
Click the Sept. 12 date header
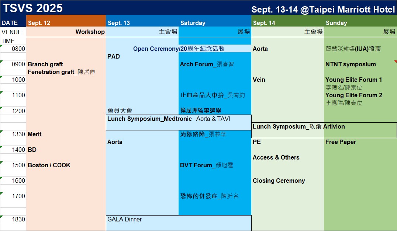click(x=66, y=23)
